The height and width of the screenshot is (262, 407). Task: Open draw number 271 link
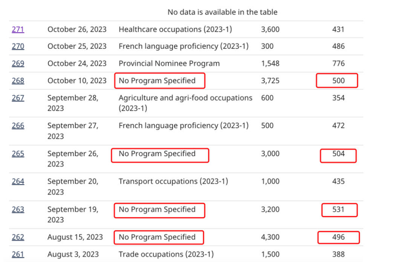18,29
